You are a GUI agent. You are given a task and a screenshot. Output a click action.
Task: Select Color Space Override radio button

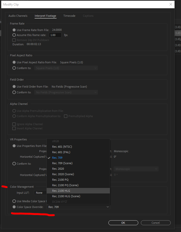[14, 207]
